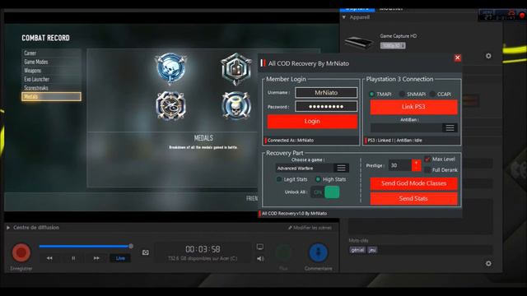This screenshot has height=296, width=527.
Task: Open Scorestreaks in Combat Record
Action: (x=51, y=88)
